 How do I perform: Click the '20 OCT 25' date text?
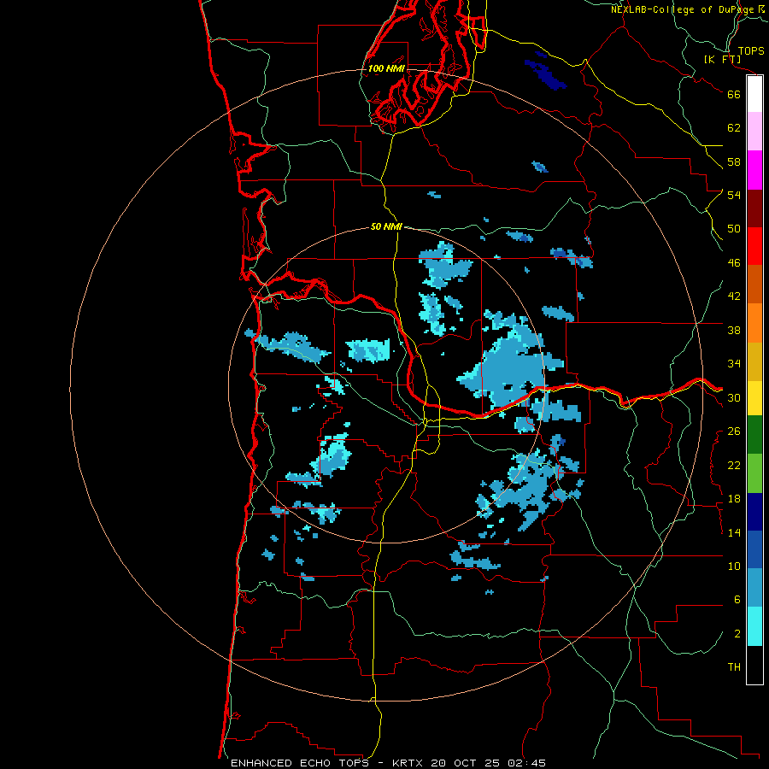[466, 763]
